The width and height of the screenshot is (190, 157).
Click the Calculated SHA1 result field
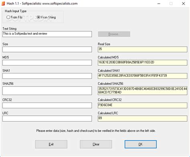[142, 76]
